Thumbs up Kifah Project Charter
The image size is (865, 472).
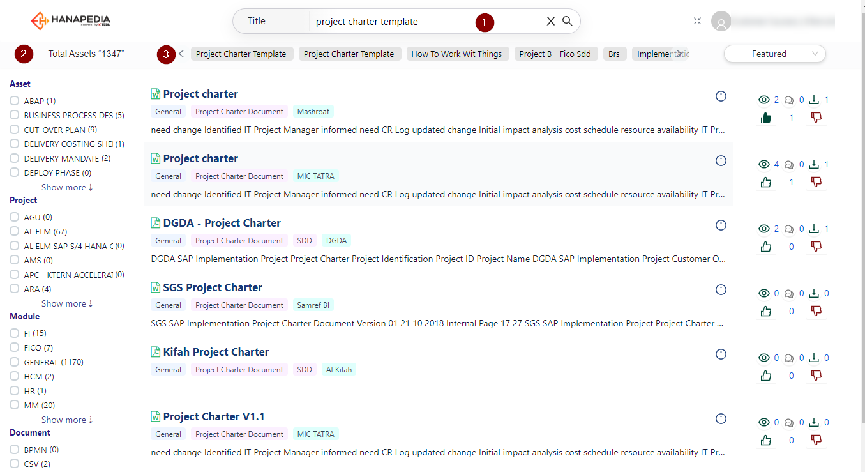point(766,376)
